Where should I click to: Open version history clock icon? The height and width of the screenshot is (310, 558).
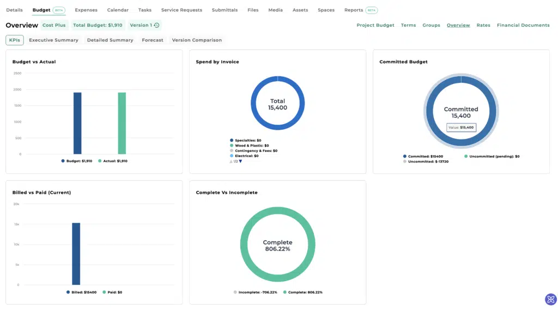point(157,25)
